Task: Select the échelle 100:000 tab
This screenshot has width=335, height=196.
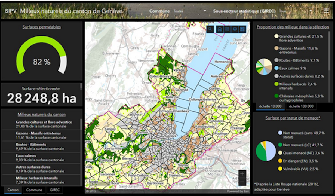Action: pos(301,106)
